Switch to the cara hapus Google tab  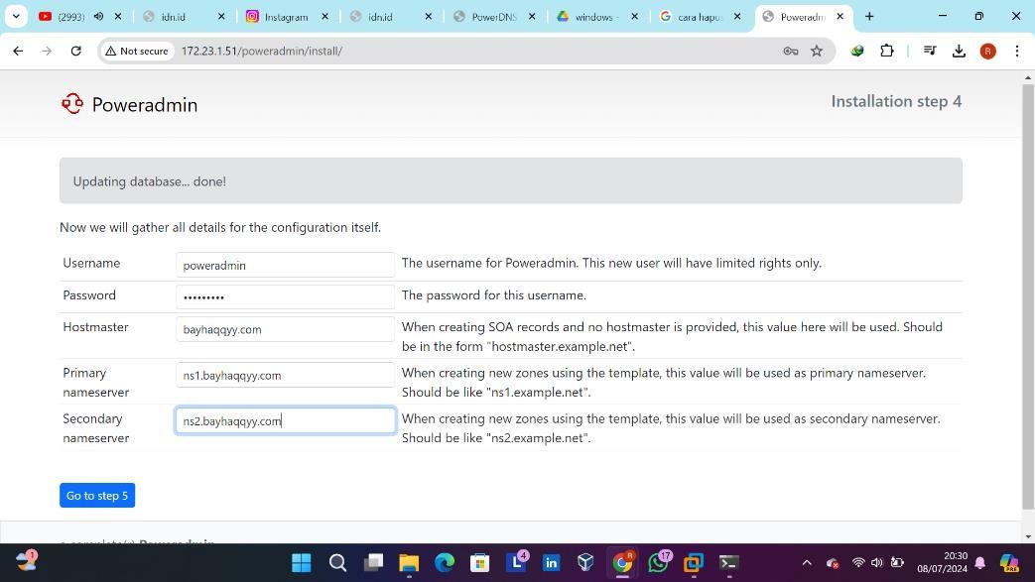pyautogui.click(x=699, y=17)
